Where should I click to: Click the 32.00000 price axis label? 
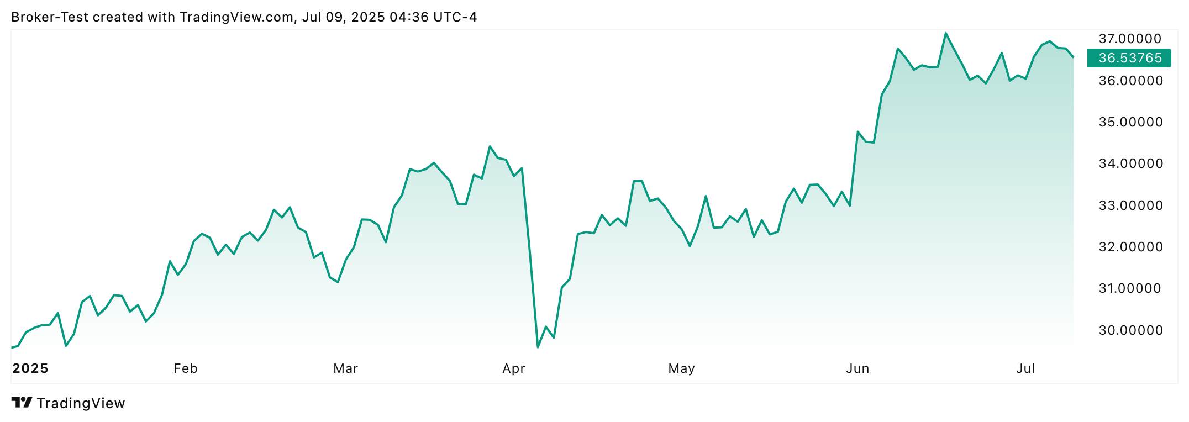click(1130, 247)
